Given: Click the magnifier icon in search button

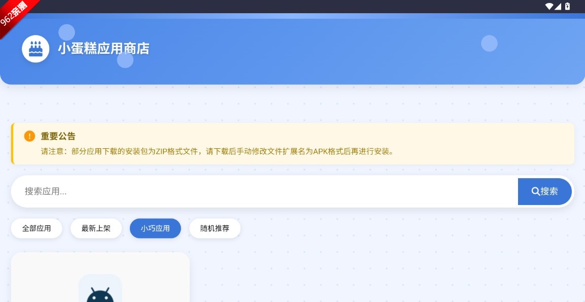Looking at the screenshot, I should 535,191.
